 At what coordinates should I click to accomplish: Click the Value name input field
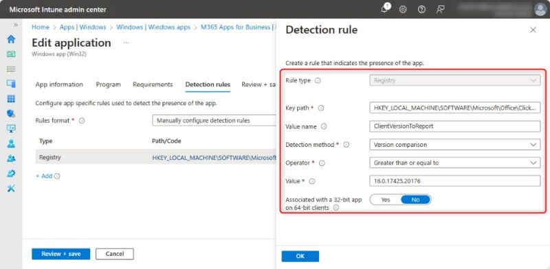click(455, 126)
